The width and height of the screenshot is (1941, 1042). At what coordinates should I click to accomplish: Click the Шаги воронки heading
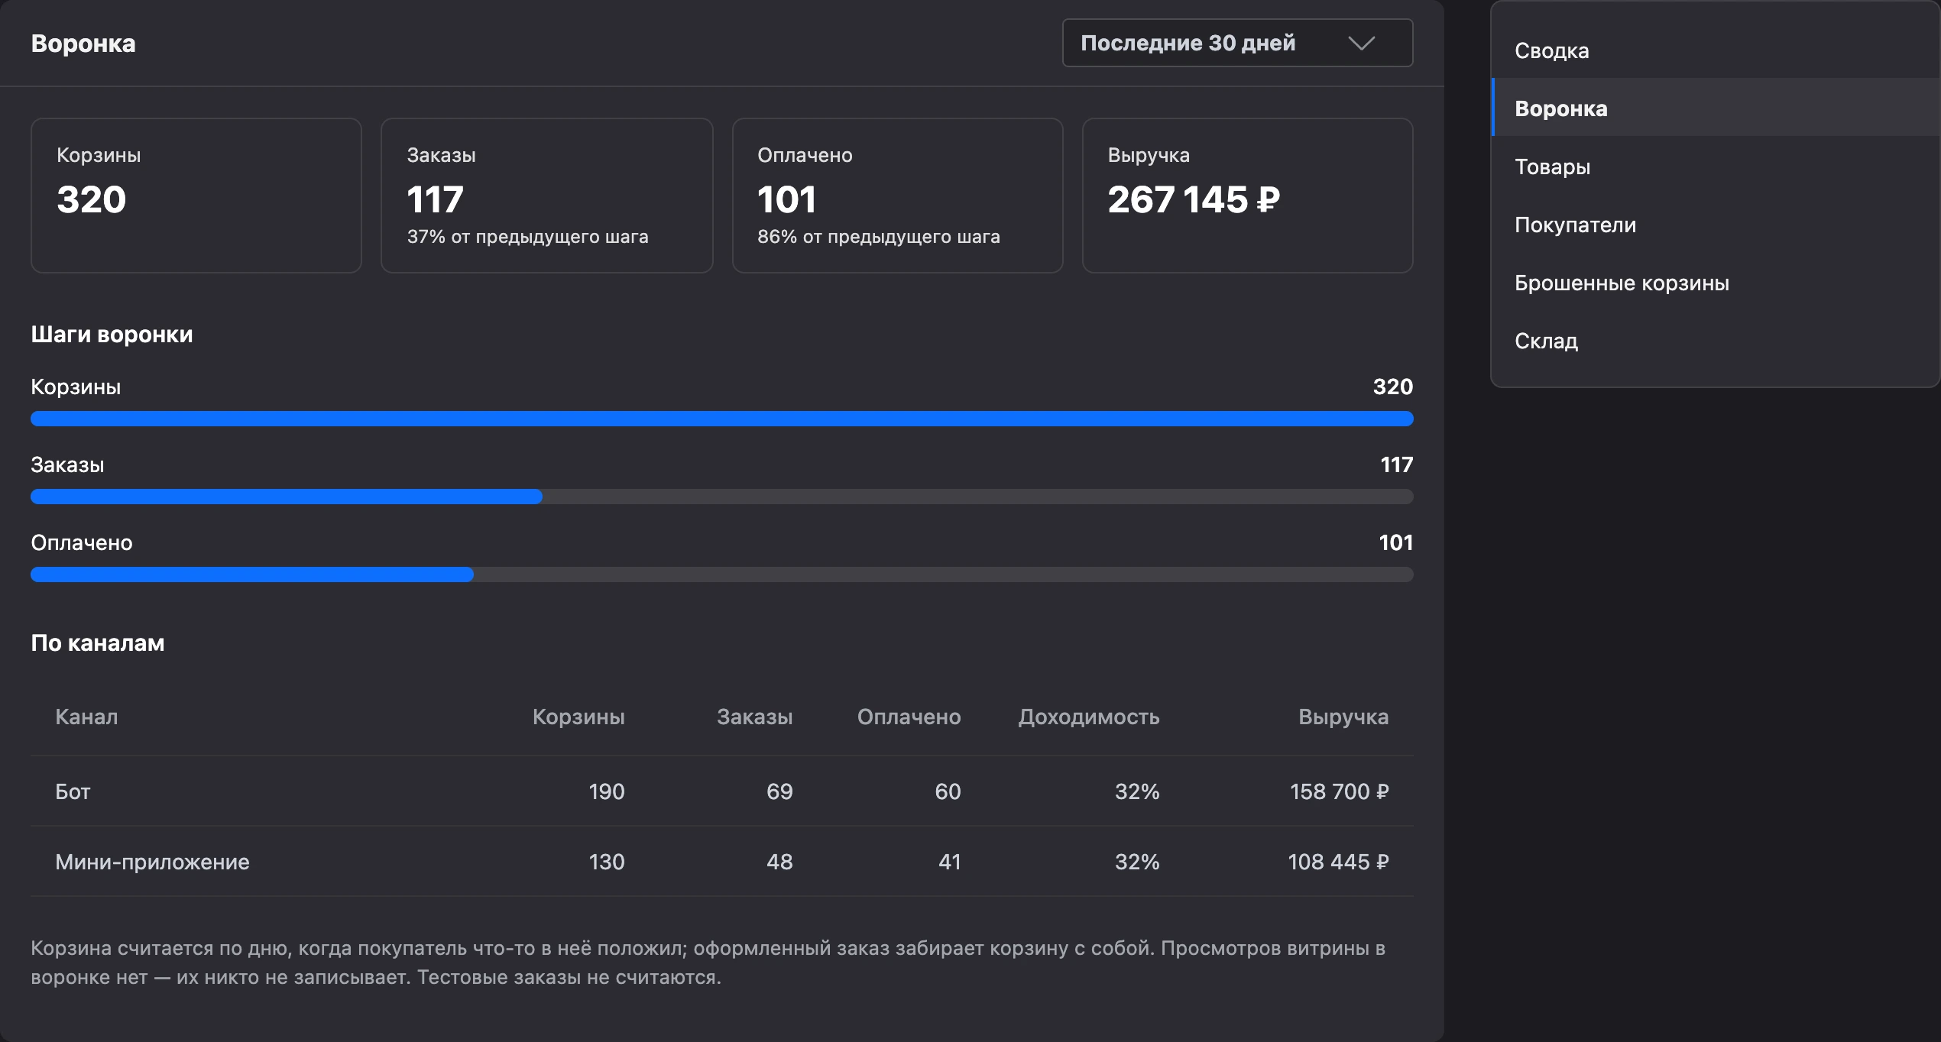(x=112, y=335)
